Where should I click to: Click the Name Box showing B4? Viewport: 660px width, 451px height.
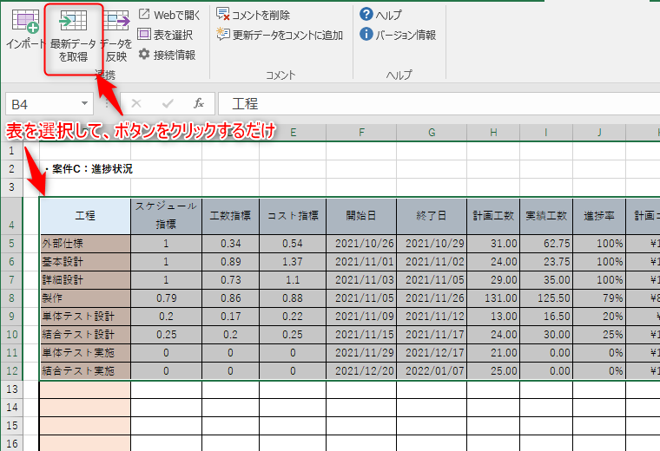click(x=43, y=104)
